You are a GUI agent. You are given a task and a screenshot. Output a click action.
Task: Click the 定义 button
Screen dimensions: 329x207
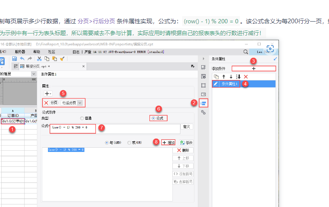(186, 127)
